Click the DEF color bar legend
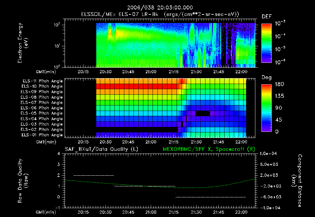The image size is (315, 217). point(266,43)
